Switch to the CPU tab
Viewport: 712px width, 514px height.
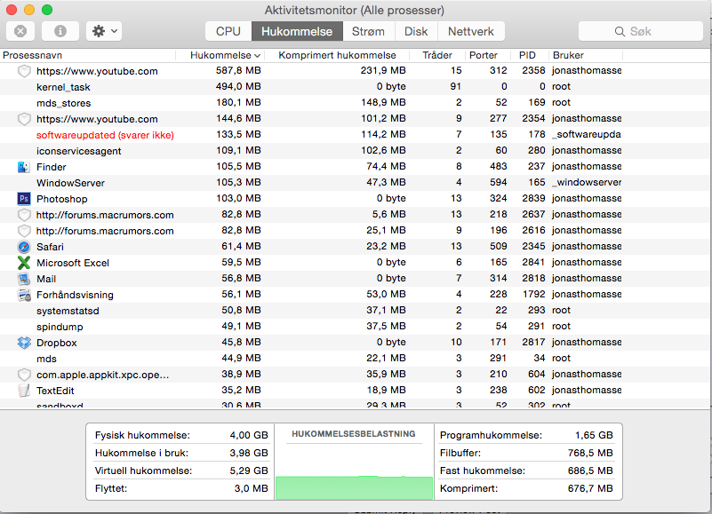pos(228,31)
